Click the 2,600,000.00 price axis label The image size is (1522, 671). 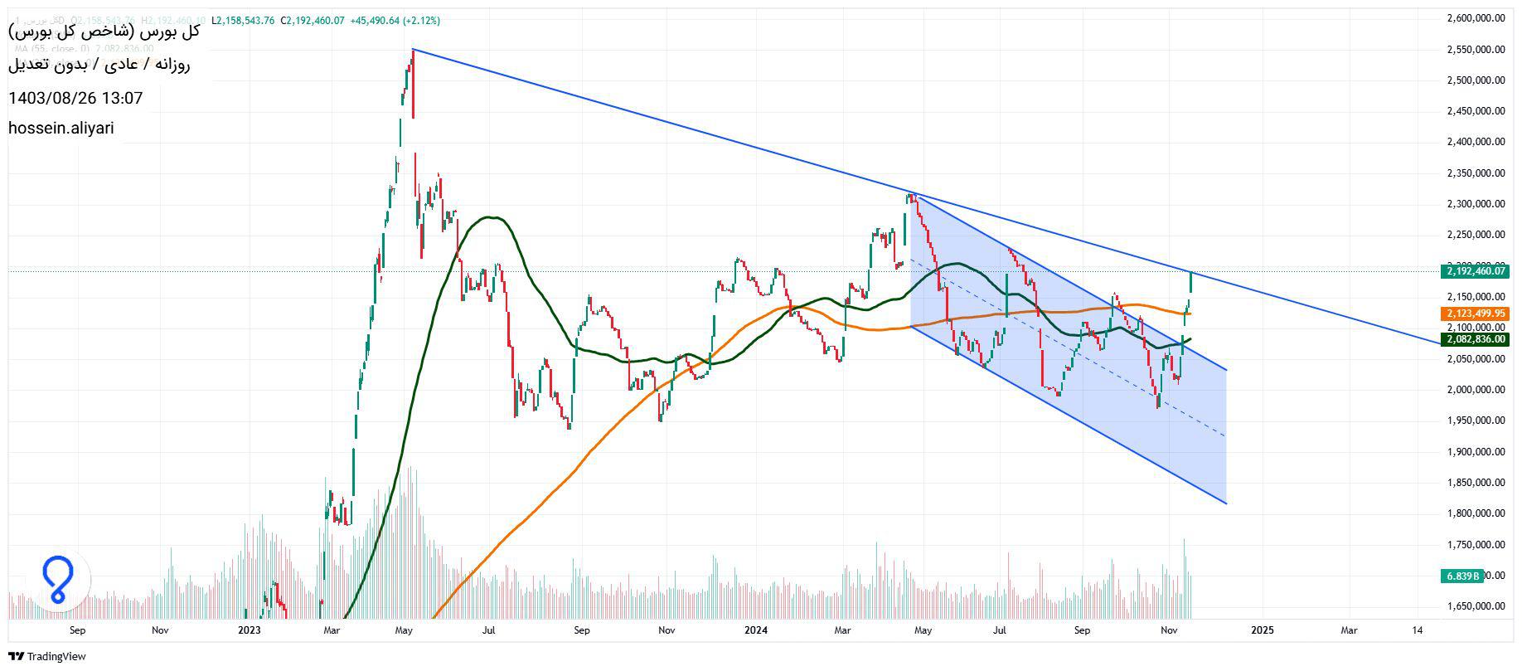tap(1476, 18)
